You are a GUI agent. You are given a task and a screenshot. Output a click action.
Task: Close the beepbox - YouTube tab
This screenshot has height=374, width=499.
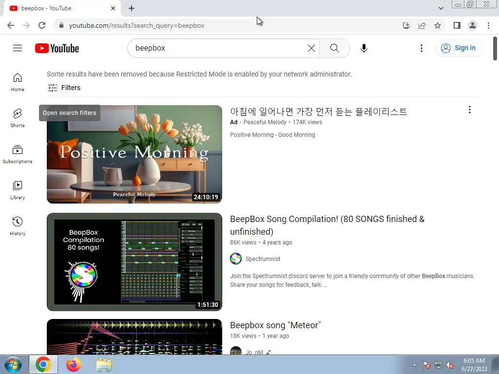click(x=113, y=8)
